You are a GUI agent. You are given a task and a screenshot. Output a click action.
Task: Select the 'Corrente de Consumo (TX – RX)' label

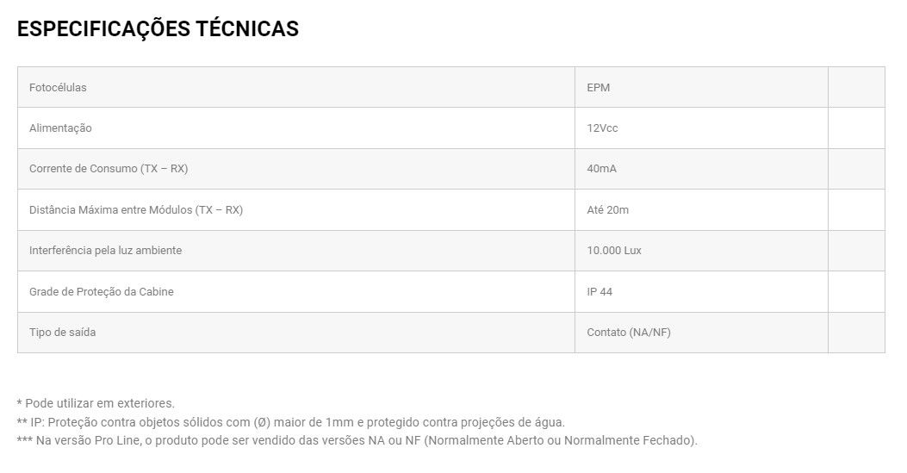109,169
